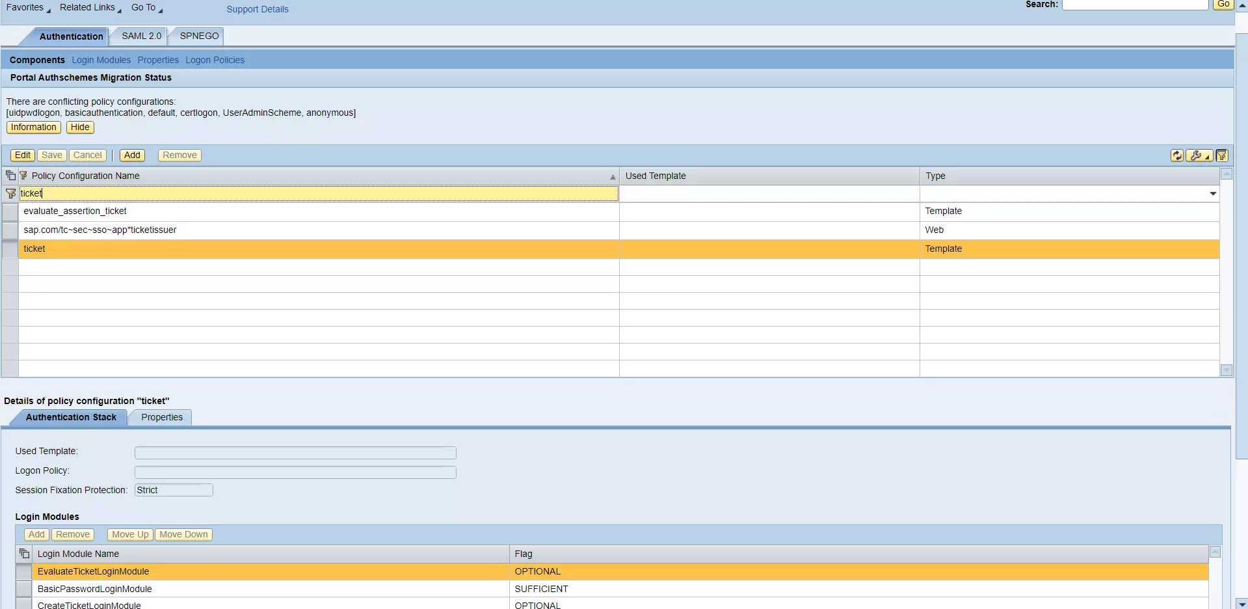The image size is (1248, 609).
Task: Open the Logon Policies link
Action: point(215,59)
